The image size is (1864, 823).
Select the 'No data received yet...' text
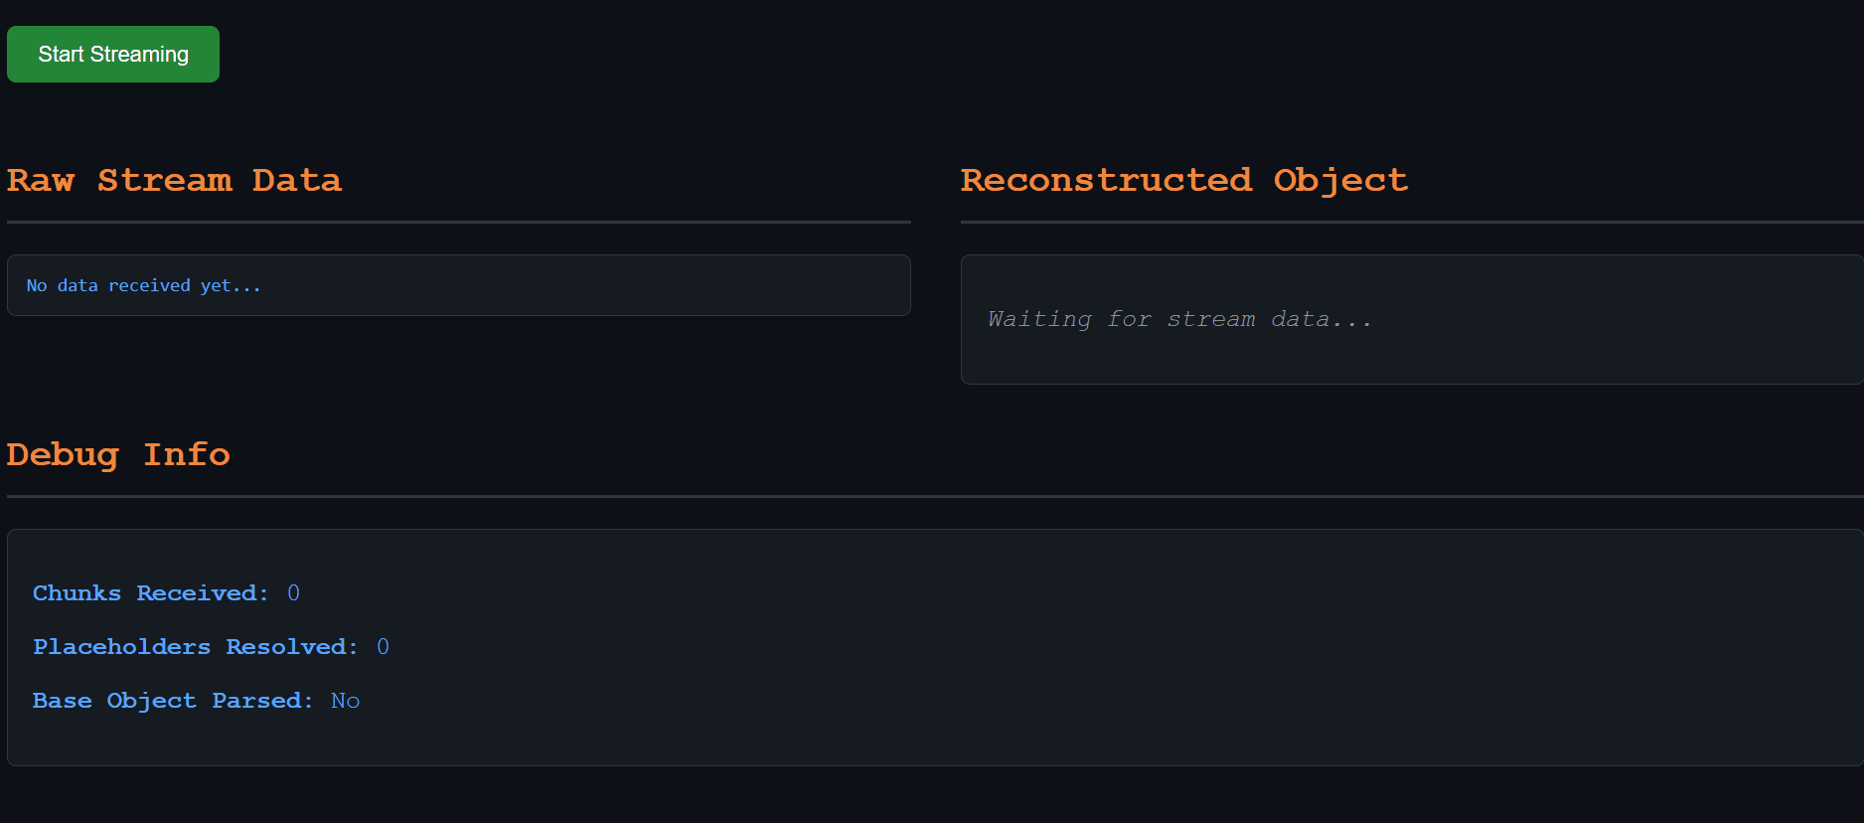pyautogui.click(x=144, y=286)
